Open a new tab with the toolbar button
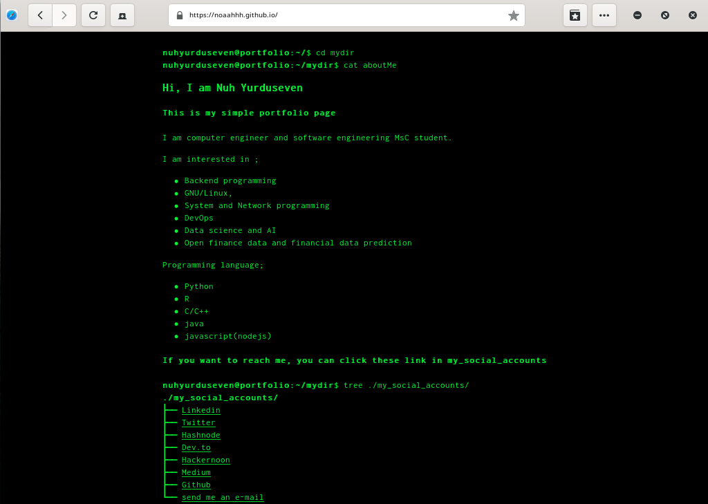708x504 pixels. click(x=122, y=15)
